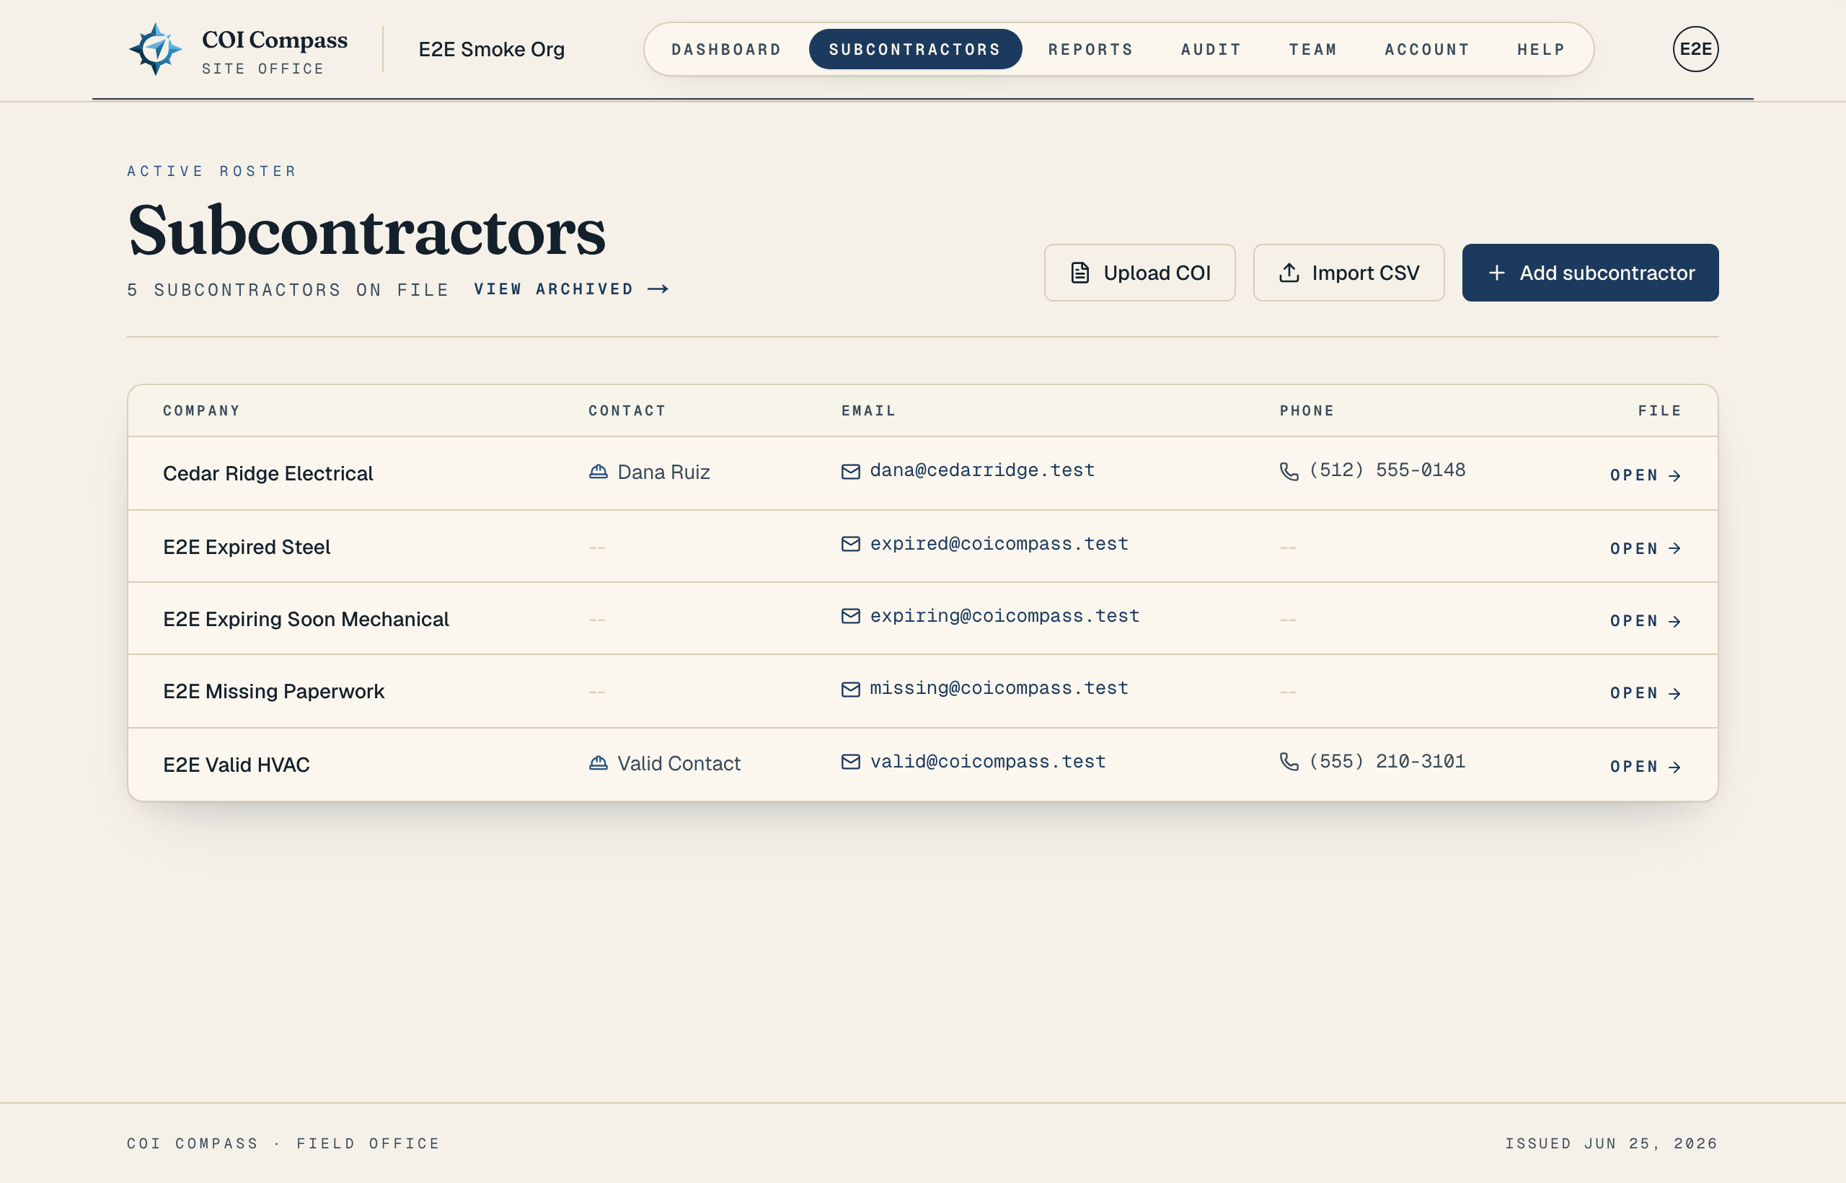Open the E2E Expired Steel file
This screenshot has height=1183, width=1846.
tap(1646, 548)
